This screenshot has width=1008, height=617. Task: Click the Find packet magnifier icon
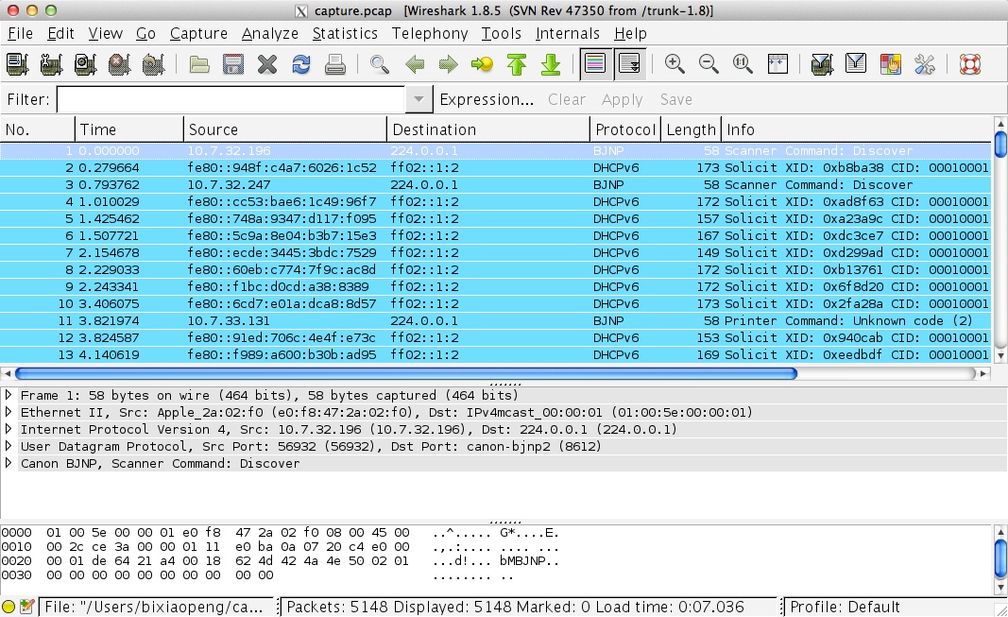pyautogui.click(x=380, y=64)
